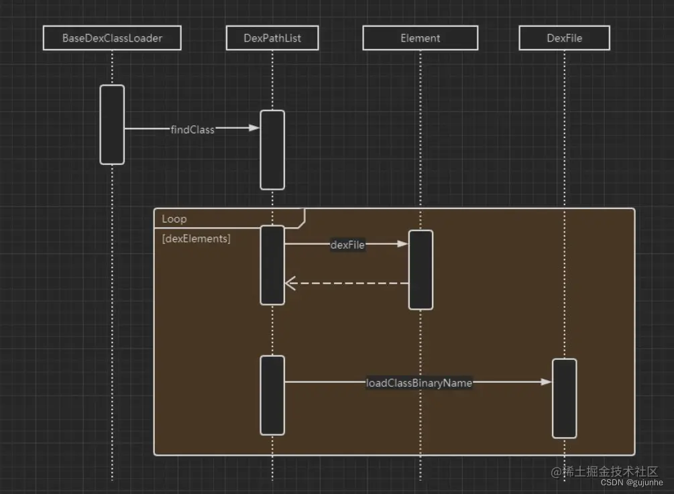
Task: Select the BaseDexClassLoader activation bar
Action: pyautogui.click(x=112, y=125)
